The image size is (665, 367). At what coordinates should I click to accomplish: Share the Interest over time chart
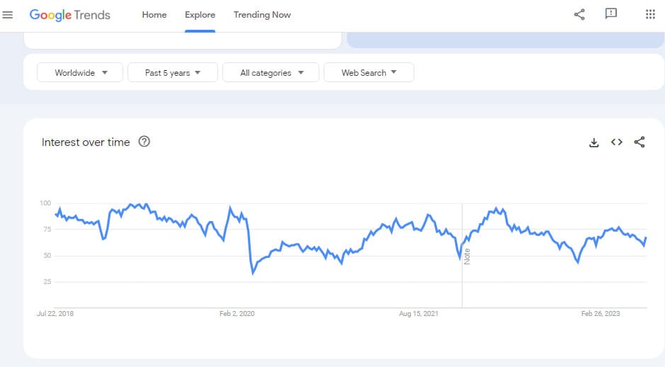click(x=639, y=142)
